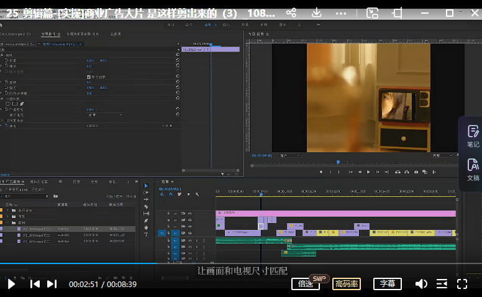Open the 高码率 quality options
Screen dimensions: 482x297
pyautogui.click(x=346, y=284)
